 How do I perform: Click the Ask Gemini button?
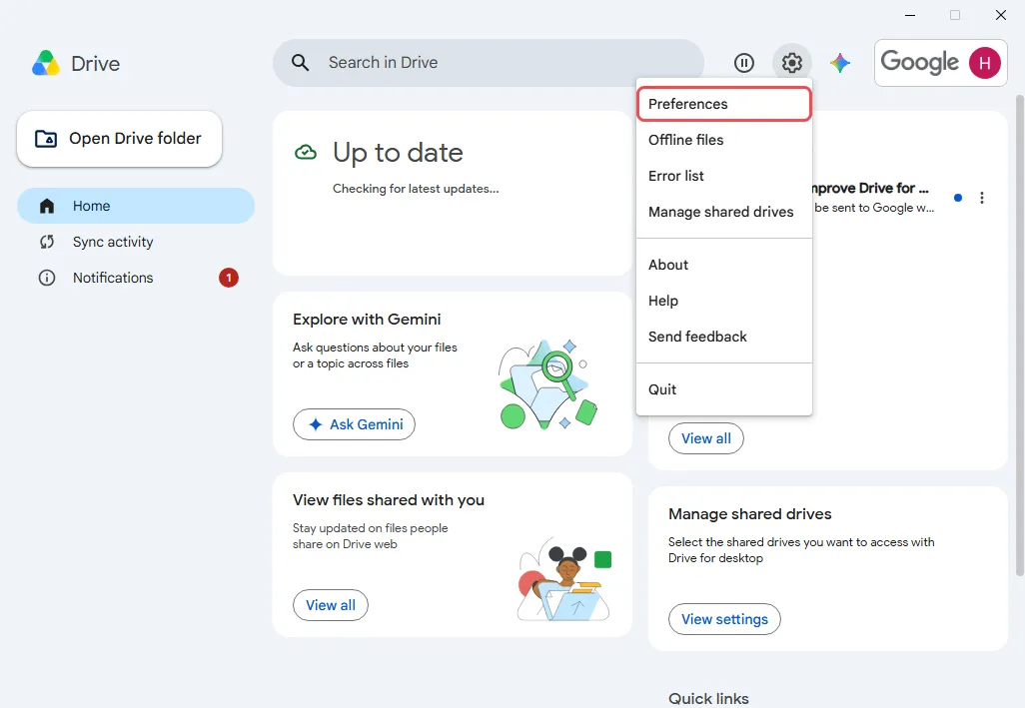[x=354, y=424]
